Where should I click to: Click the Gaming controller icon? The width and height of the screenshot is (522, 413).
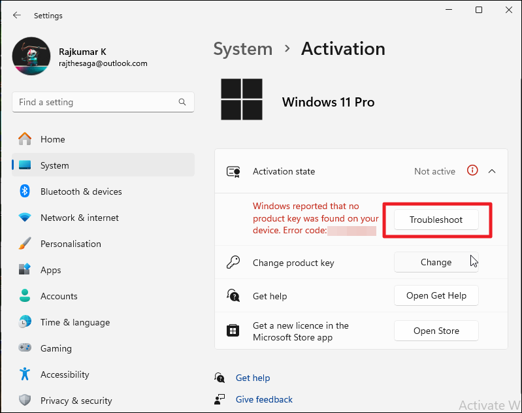25,348
